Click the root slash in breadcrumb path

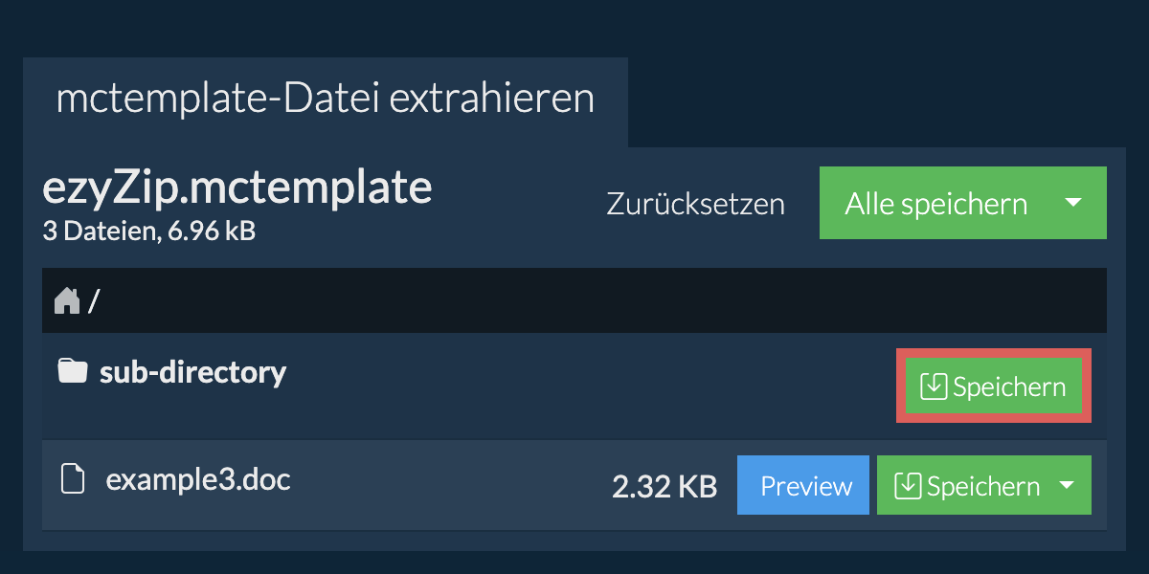pyautogui.click(x=94, y=302)
